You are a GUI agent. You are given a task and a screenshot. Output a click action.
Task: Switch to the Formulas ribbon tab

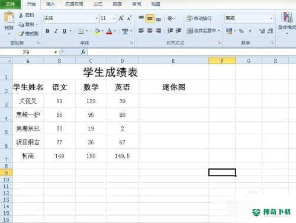98,4
